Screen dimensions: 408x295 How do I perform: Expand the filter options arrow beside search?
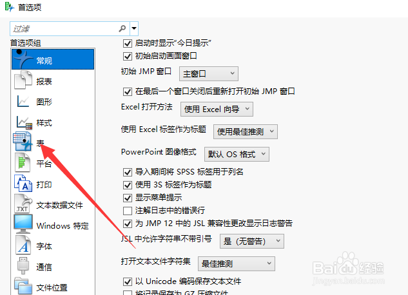[134, 28]
